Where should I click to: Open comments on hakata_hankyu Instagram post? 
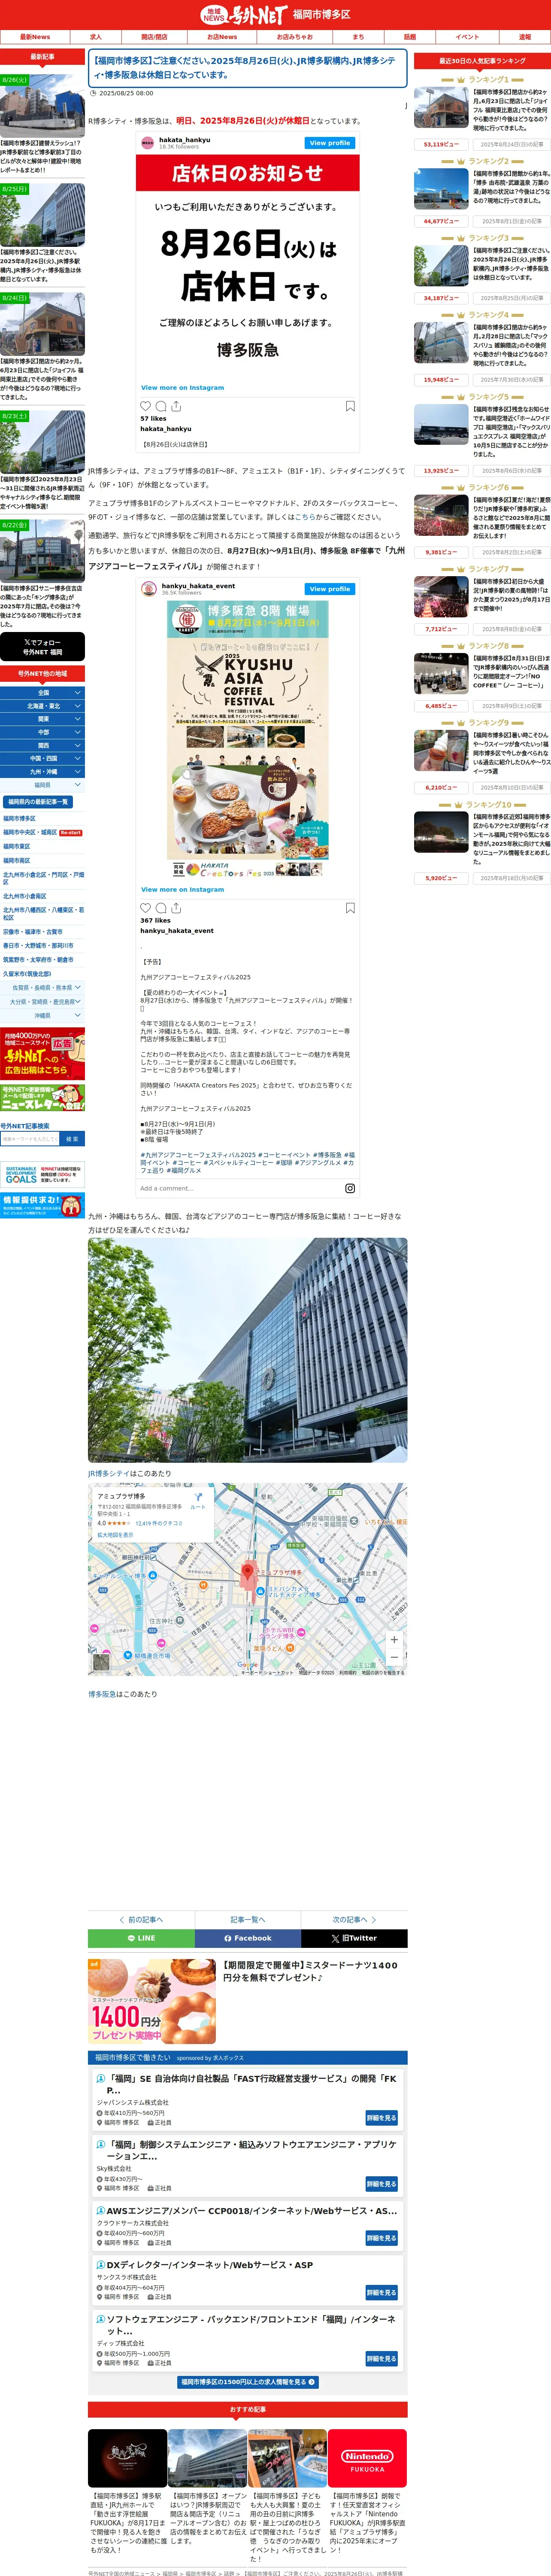(161, 406)
